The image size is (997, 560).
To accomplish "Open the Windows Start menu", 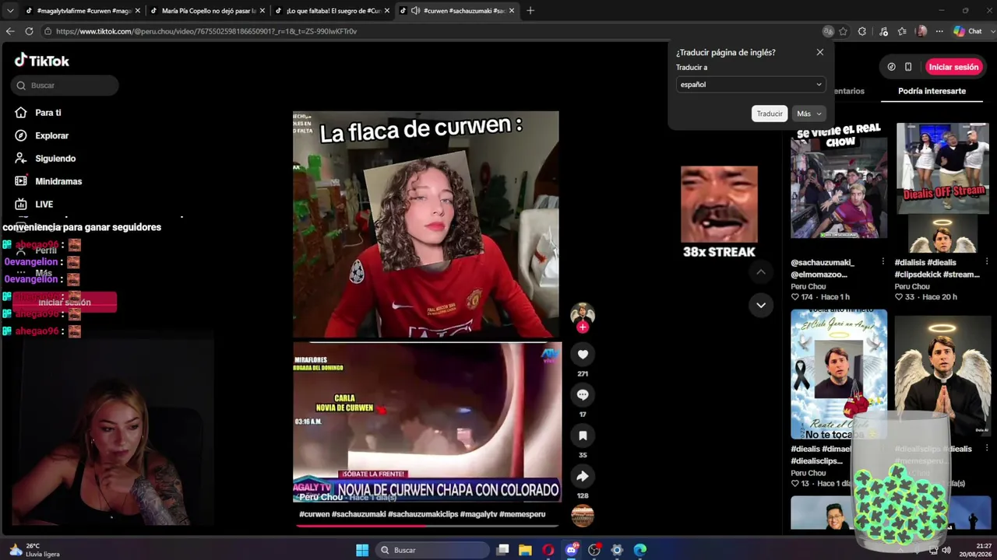I will pyautogui.click(x=362, y=550).
